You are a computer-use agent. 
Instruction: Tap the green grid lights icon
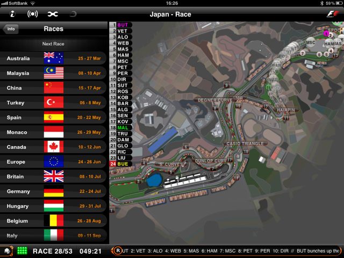(22, 251)
